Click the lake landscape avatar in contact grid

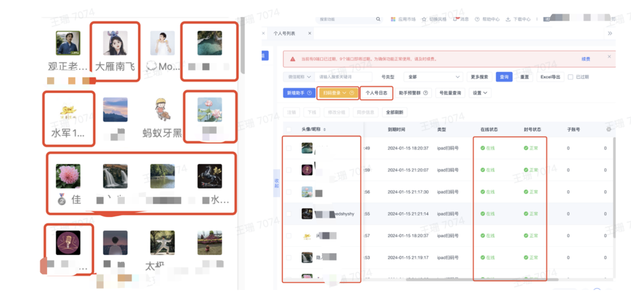(162, 176)
